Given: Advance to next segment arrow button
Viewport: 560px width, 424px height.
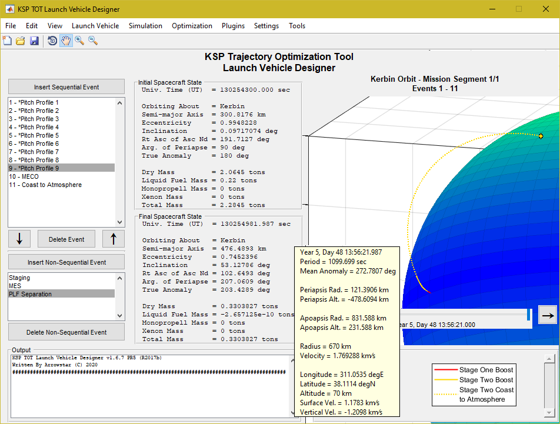Looking at the screenshot, I should [x=547, y=315].
